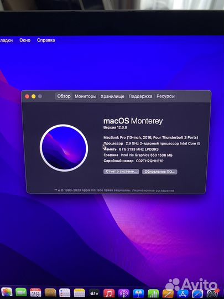Image resolution: width=224 pixels, height=299 pixels.
Task: Open the Справка menu
Action: [x=46, y=40]
